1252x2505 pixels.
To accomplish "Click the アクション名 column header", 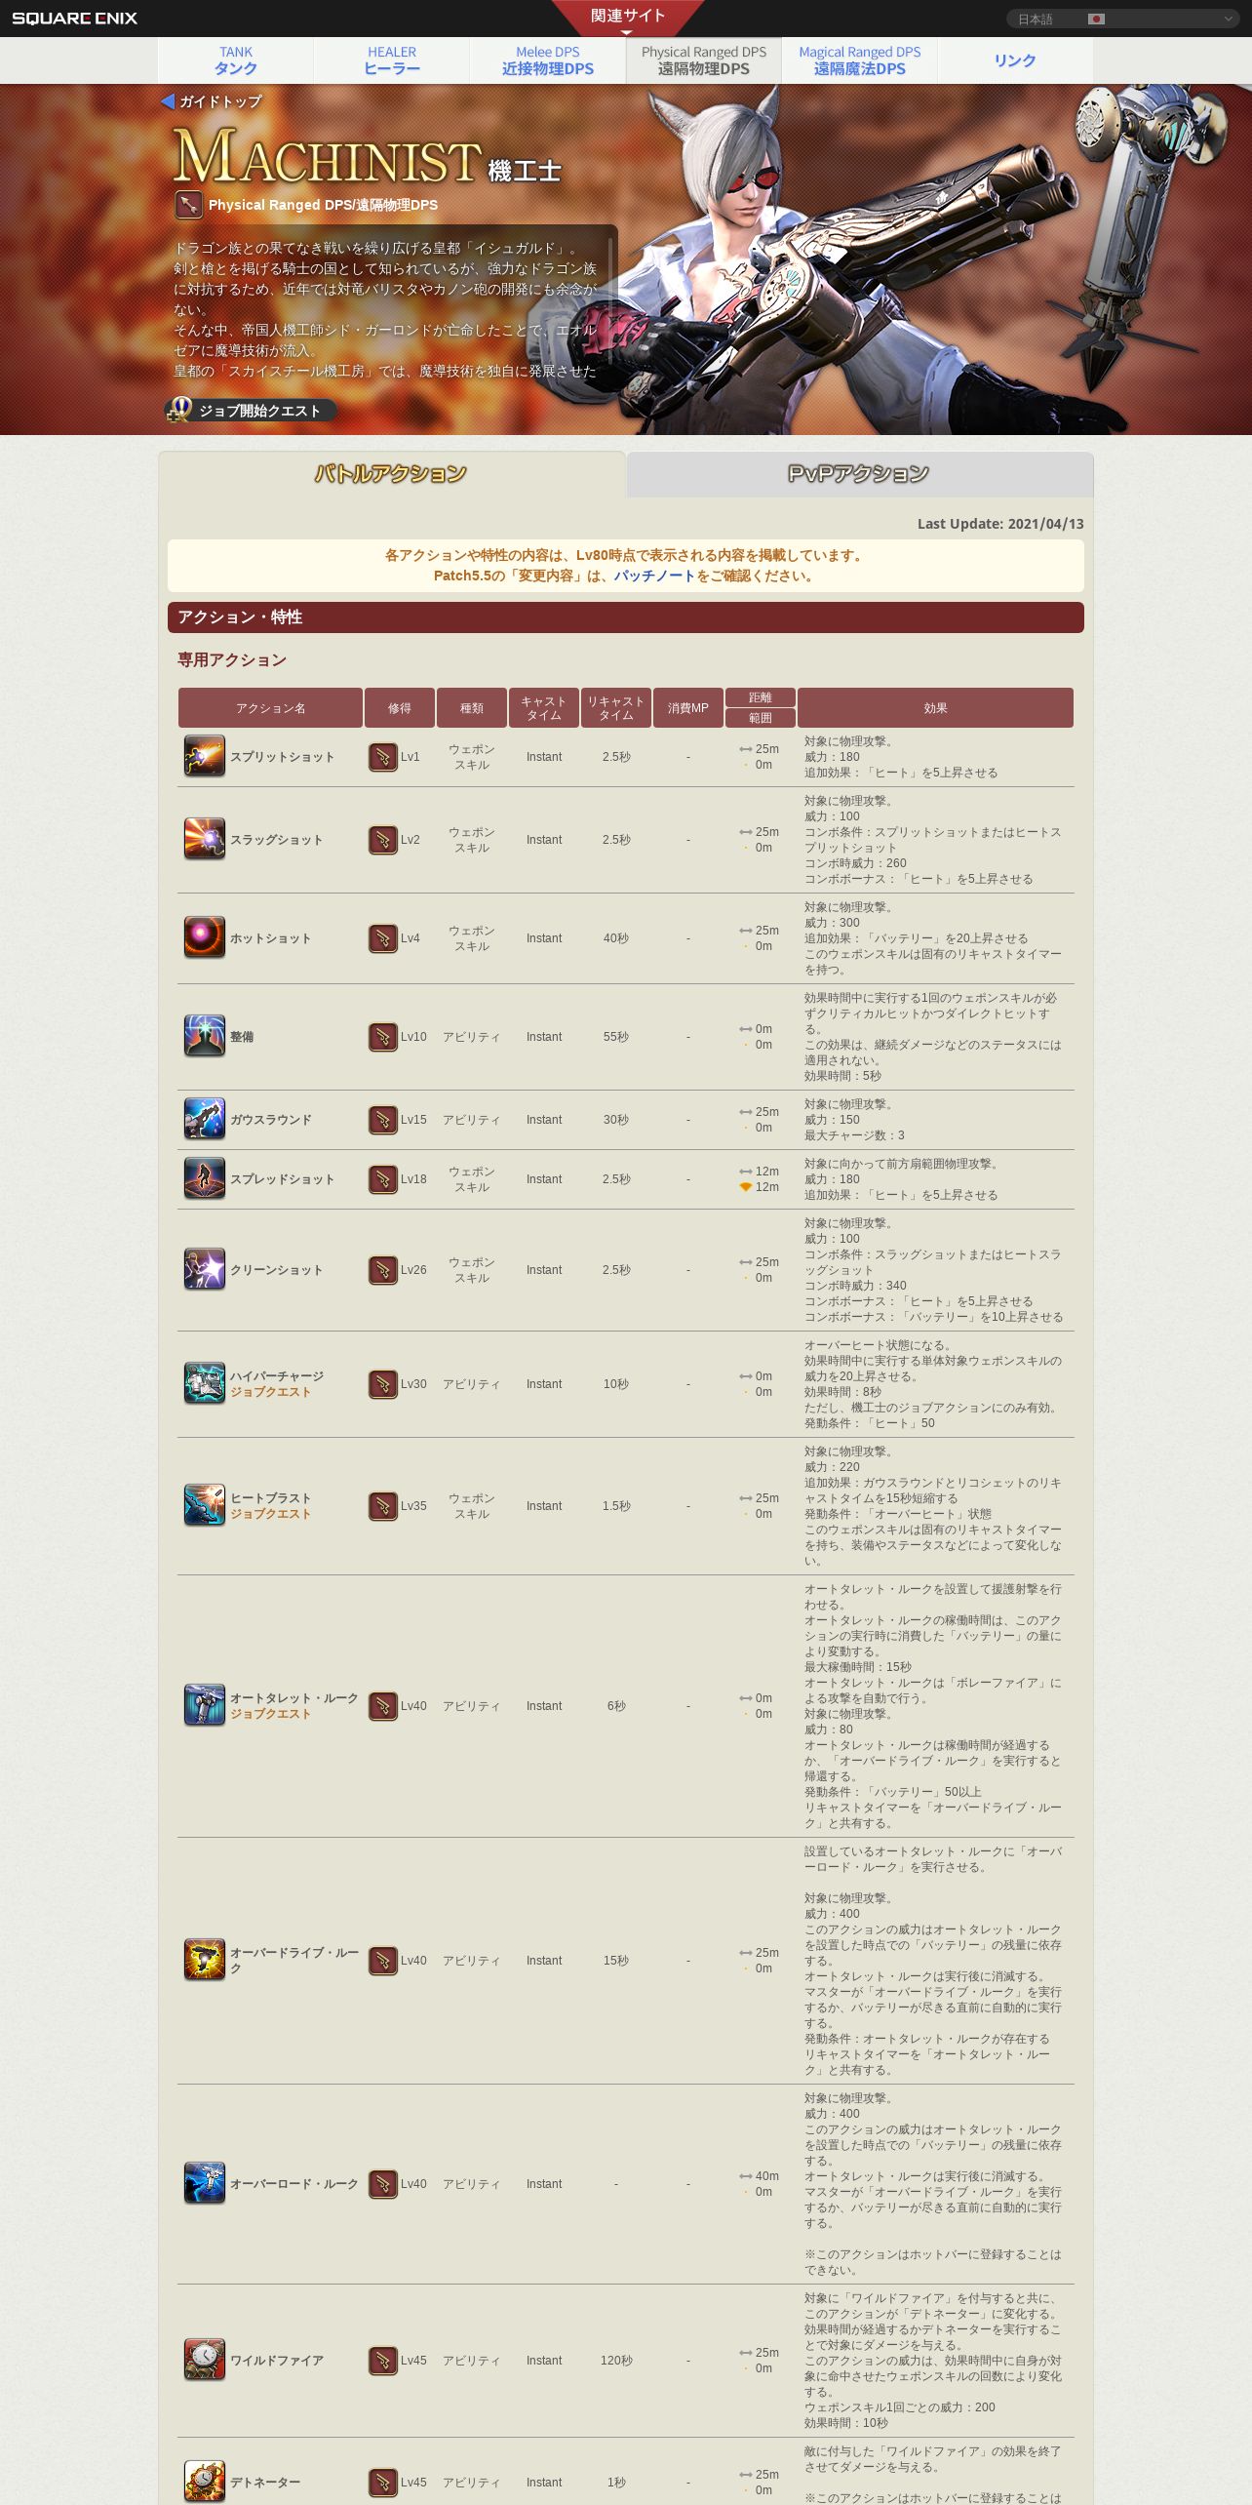I will click(270, 708).
